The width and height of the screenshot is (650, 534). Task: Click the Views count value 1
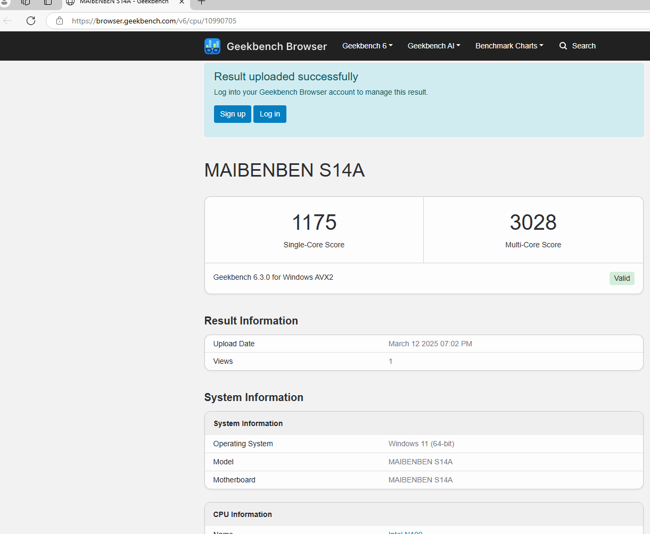(x=390, y=361)
